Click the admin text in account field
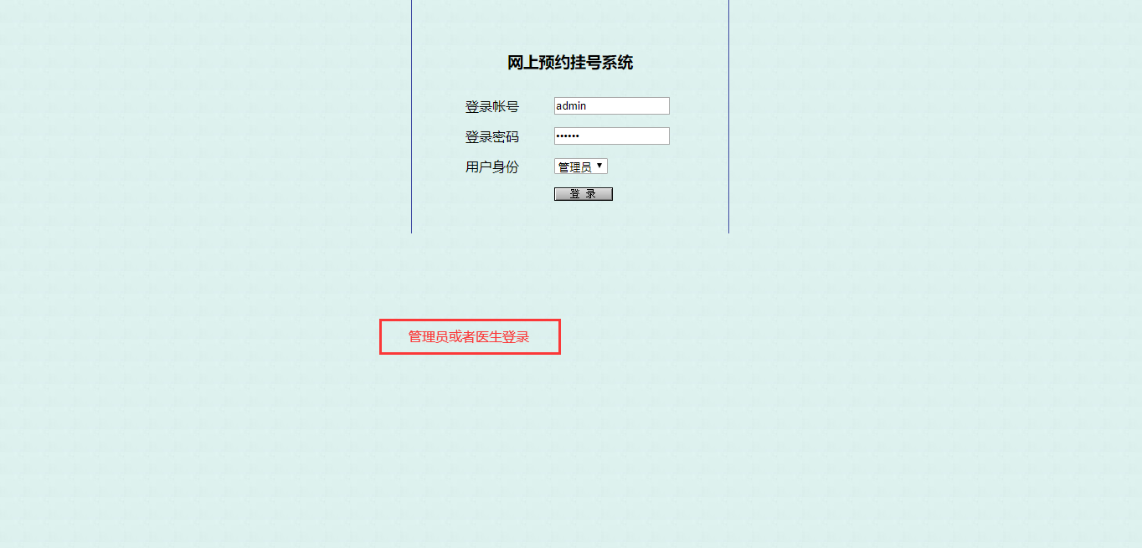Screen dimensions: 1142x548 point(571,105)
